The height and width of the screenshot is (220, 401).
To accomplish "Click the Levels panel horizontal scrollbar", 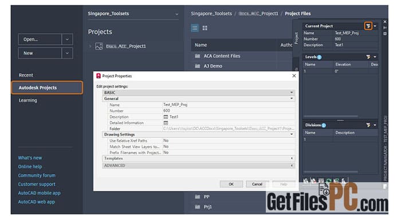I will point(331,116).
